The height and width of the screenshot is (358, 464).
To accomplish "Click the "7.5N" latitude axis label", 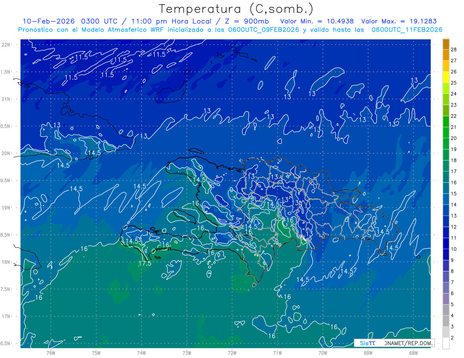I will coord(5,289).
